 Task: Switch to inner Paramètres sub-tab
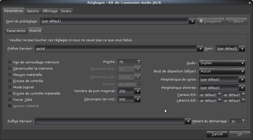16,31
